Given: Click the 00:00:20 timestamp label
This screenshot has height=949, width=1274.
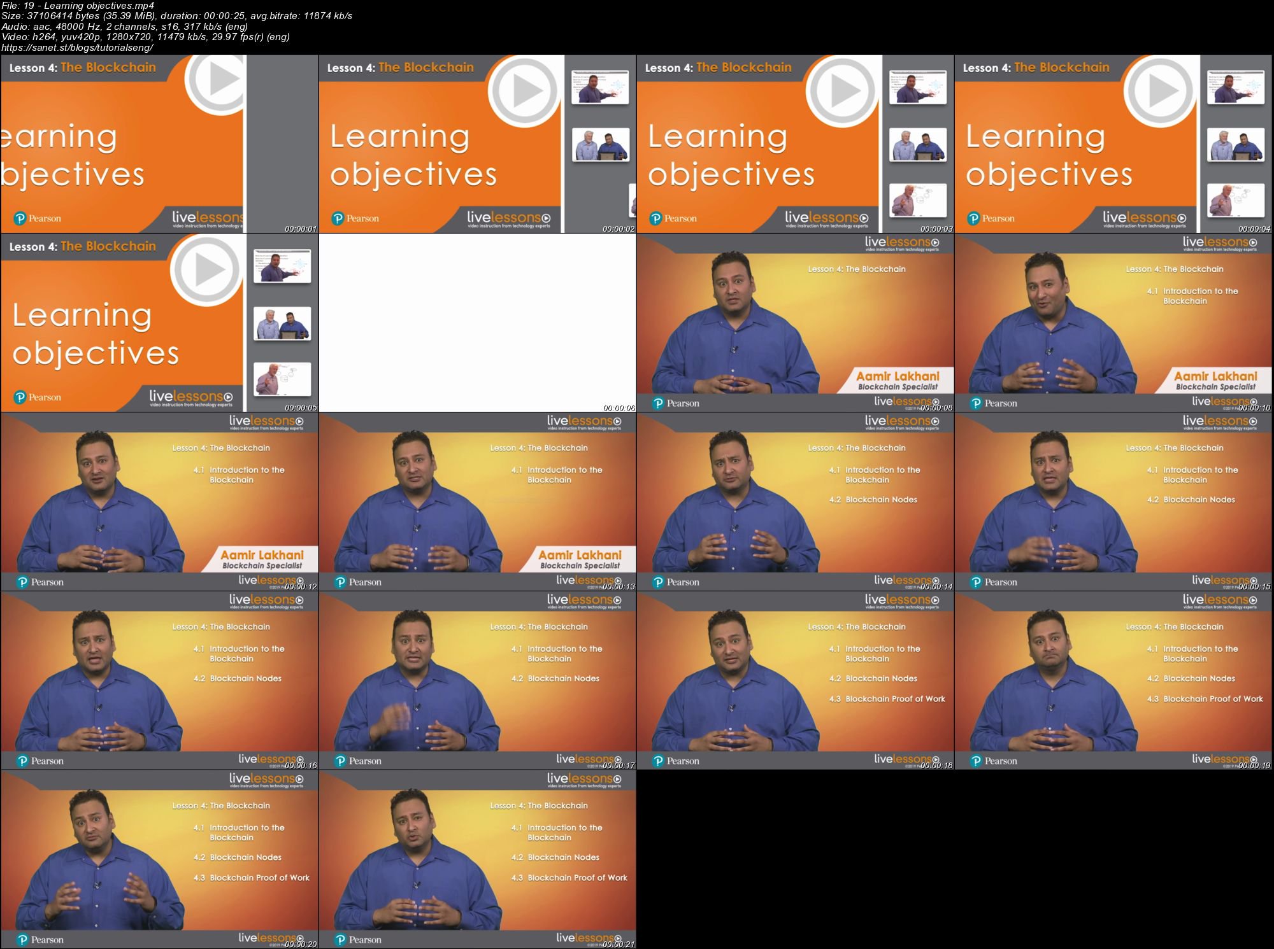Looking at the screenshot, I should coord(301,944).
